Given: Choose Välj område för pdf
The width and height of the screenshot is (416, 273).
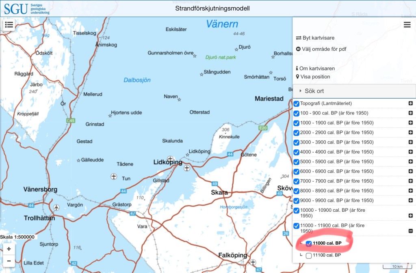Looking at the screenshot, I should click(321, 49).
